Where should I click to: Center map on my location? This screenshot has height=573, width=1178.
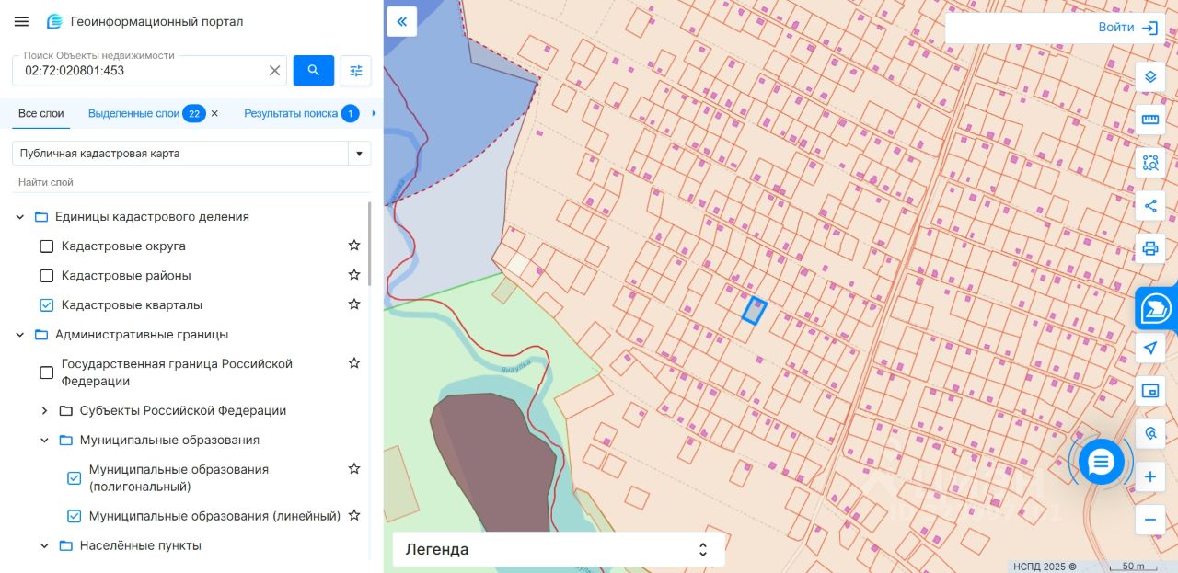tap(1149, 348)
